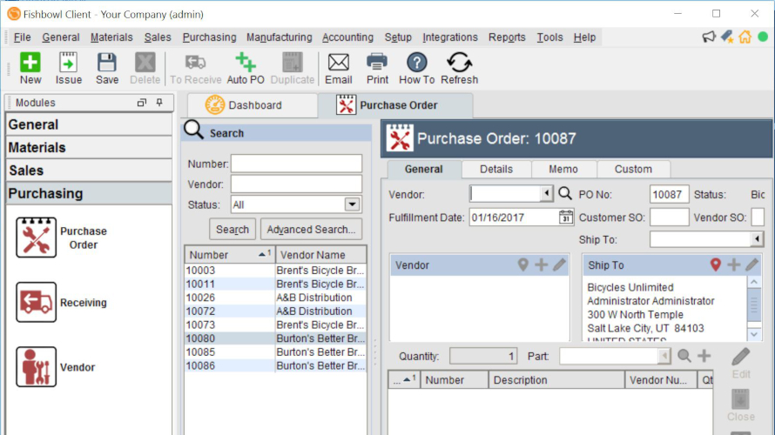
Task: Click the New toolbar icon
Action: (x=30, y=68)
